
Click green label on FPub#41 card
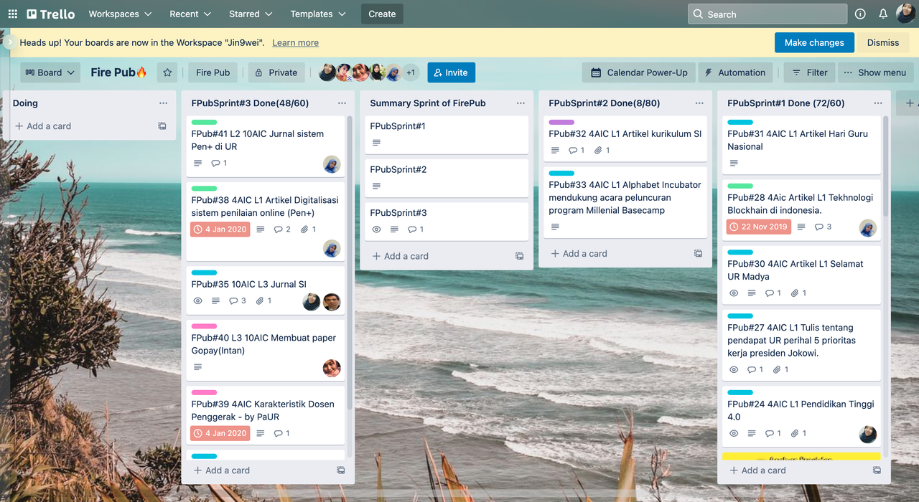point(204,123)
